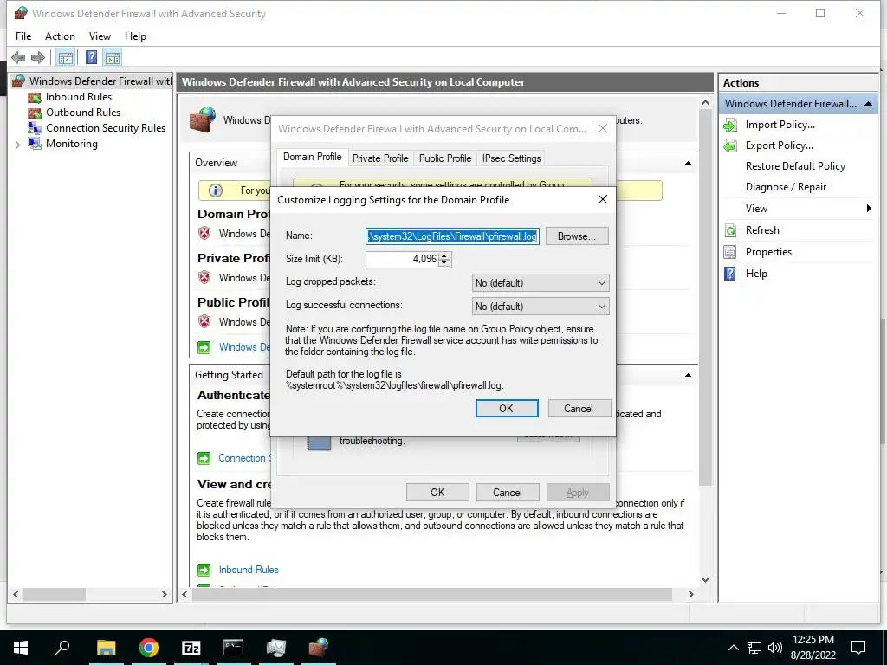Switch to the IPsec Settings tab
Viewport: 887px width, 665px height.
511,158
